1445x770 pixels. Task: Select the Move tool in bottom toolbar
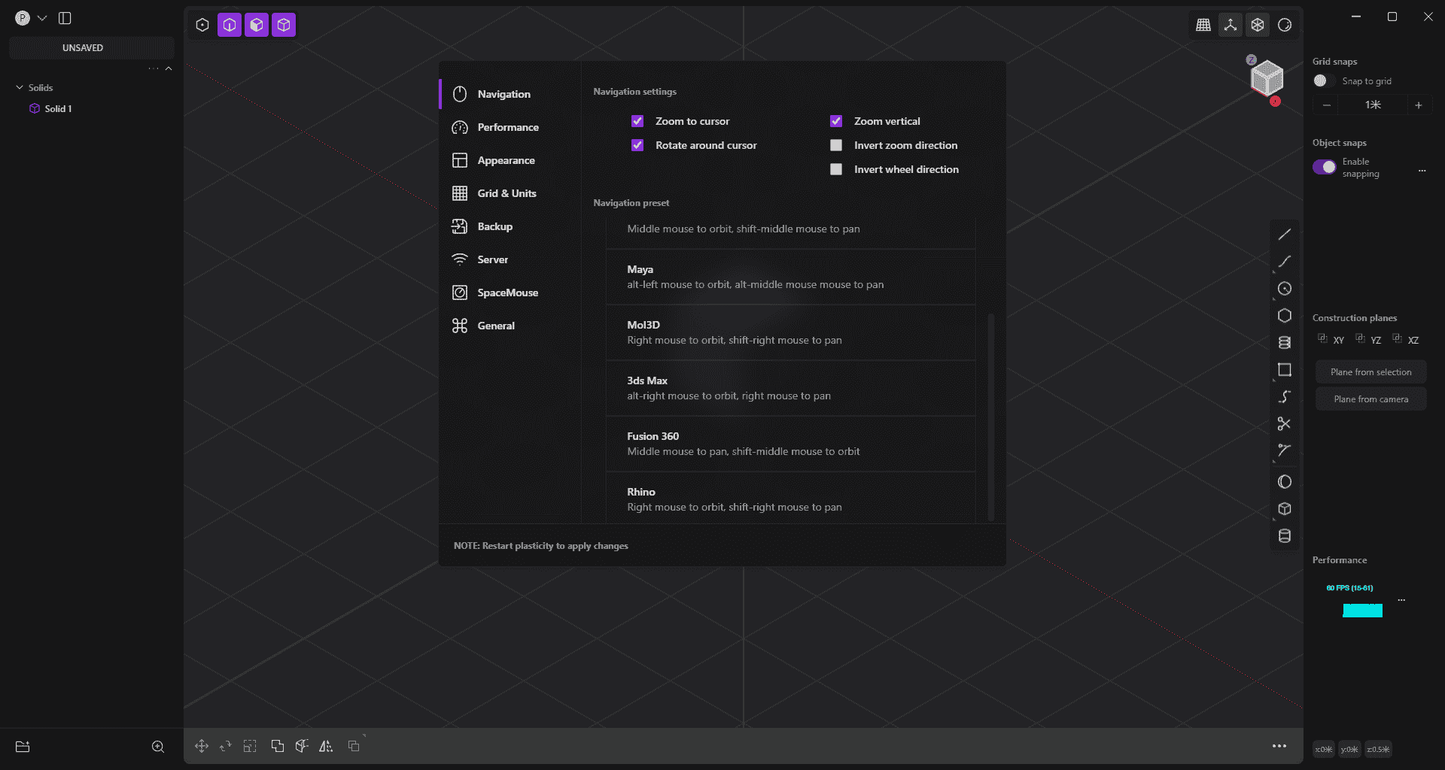[x=201, y=746]
